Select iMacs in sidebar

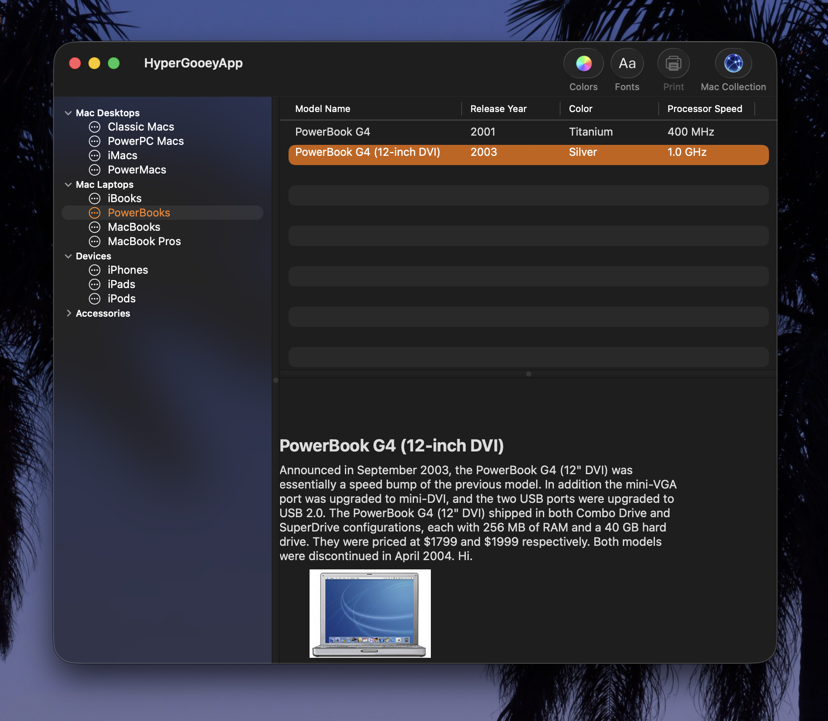pos(123,155)
